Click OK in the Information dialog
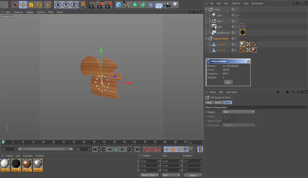308x178 pixels. pyautogui.click(x=228, y=82)
